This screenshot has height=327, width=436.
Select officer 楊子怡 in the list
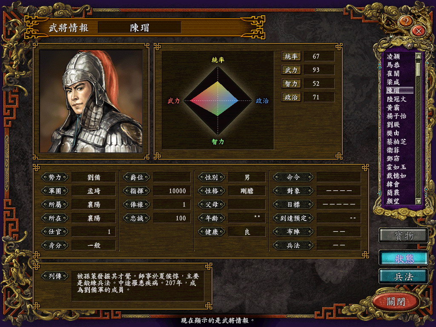pyautogui.click(x=396, y=116)
